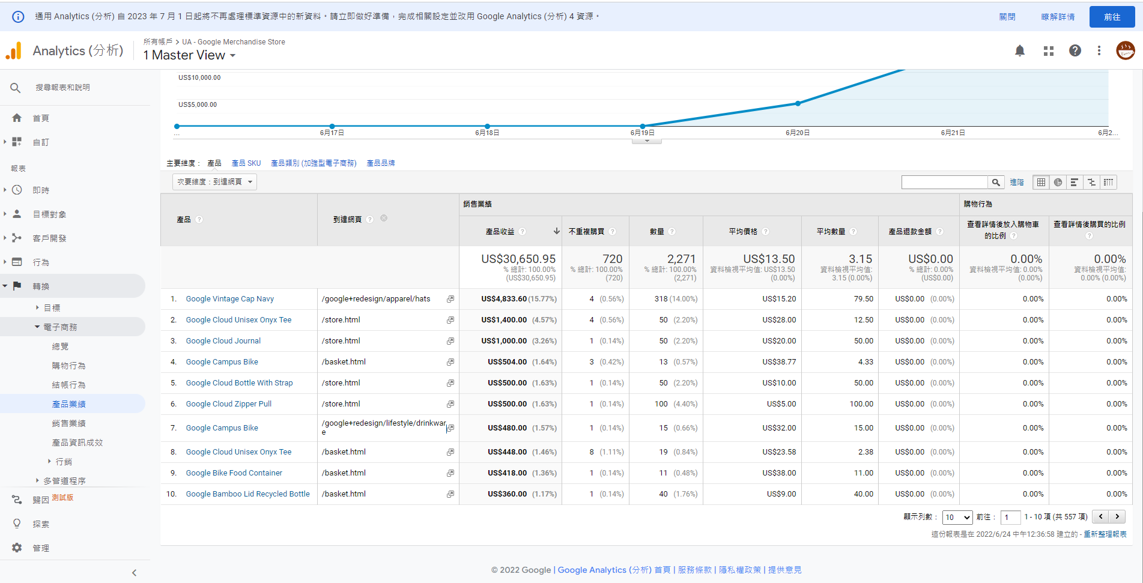Switch primary dimension to Product Brand
Screen dimensions: 1143x583
pyautogui.click(x=381, y=163)
